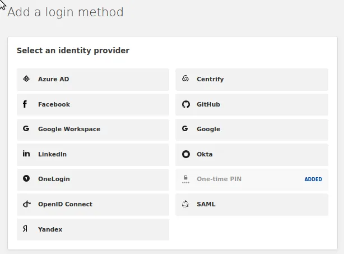The image size is (344, 254).
Task: Choose the Google provider option
Action: click(x=252, y=130)
